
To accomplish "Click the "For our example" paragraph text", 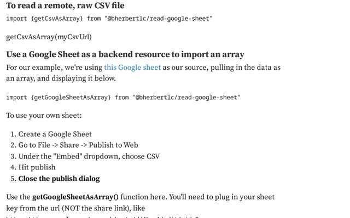I will pos(143,72).
